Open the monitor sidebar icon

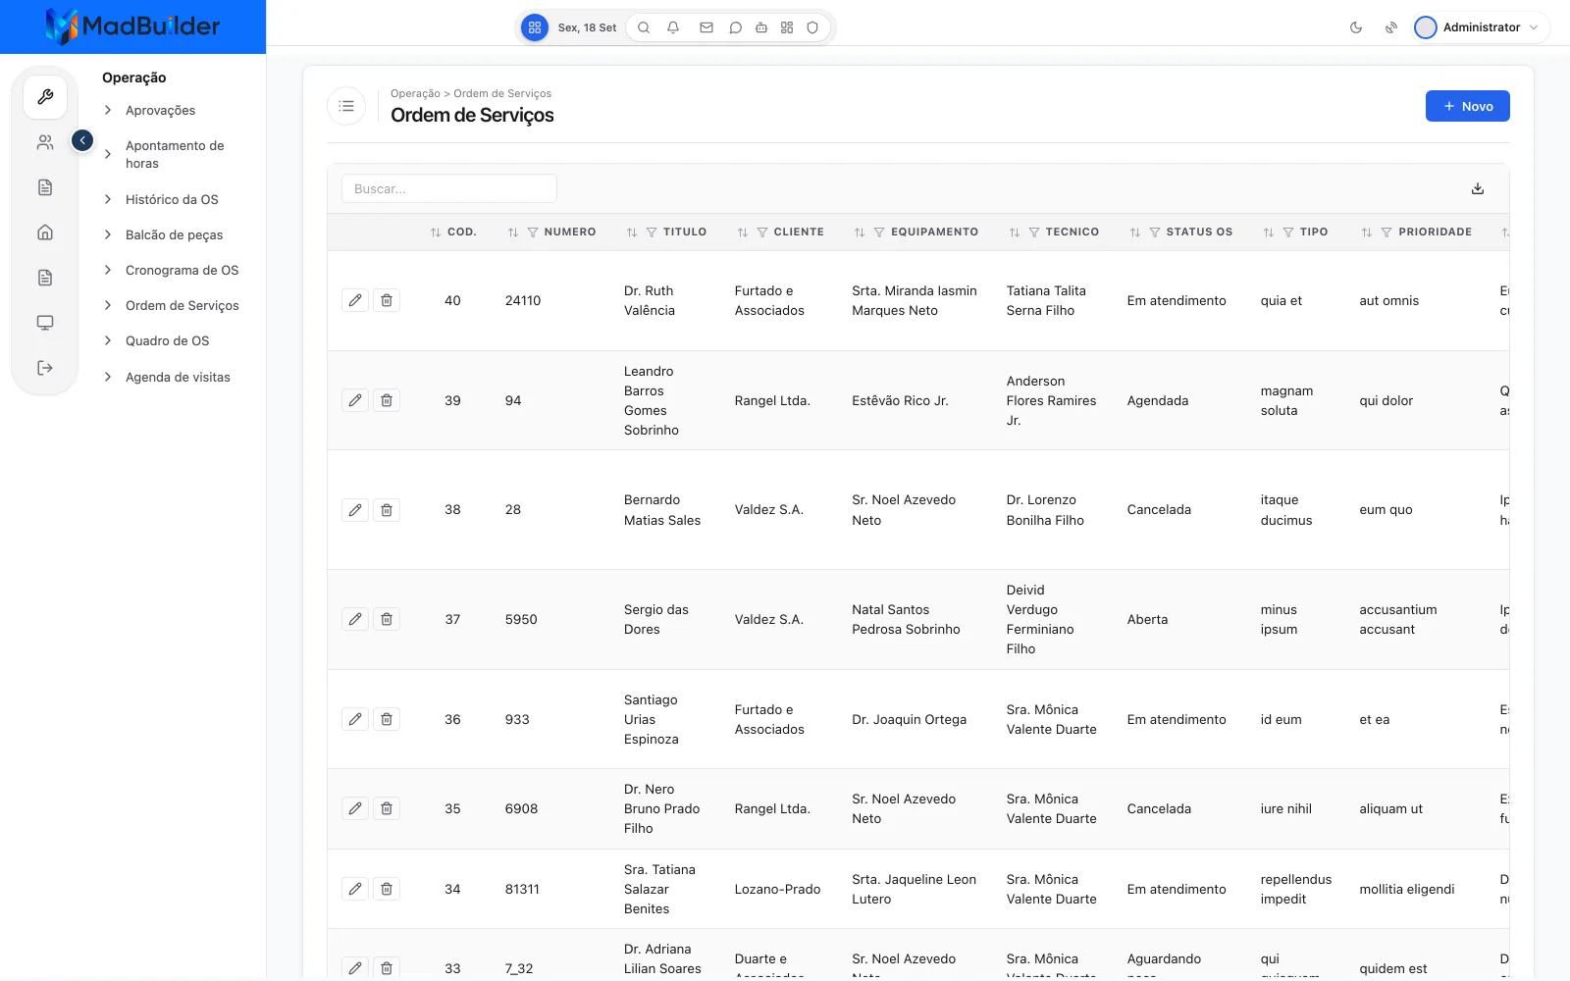point(45,323)
